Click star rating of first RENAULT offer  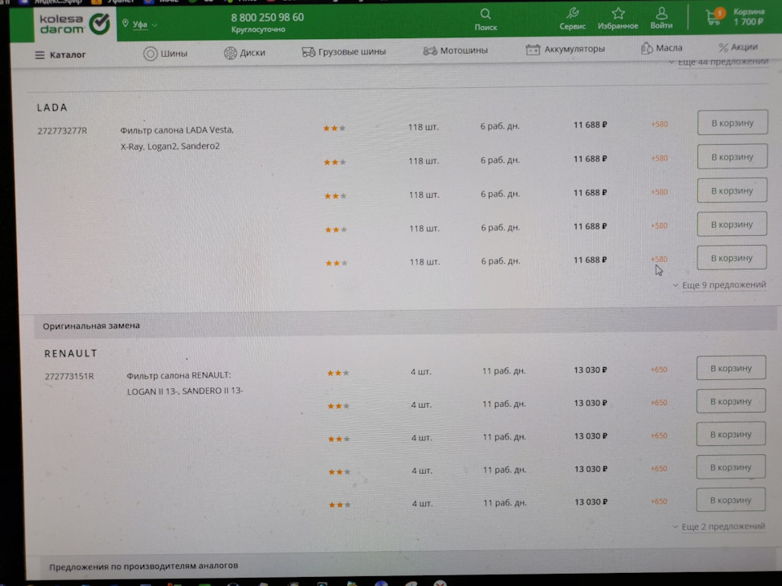click(338, 373)
